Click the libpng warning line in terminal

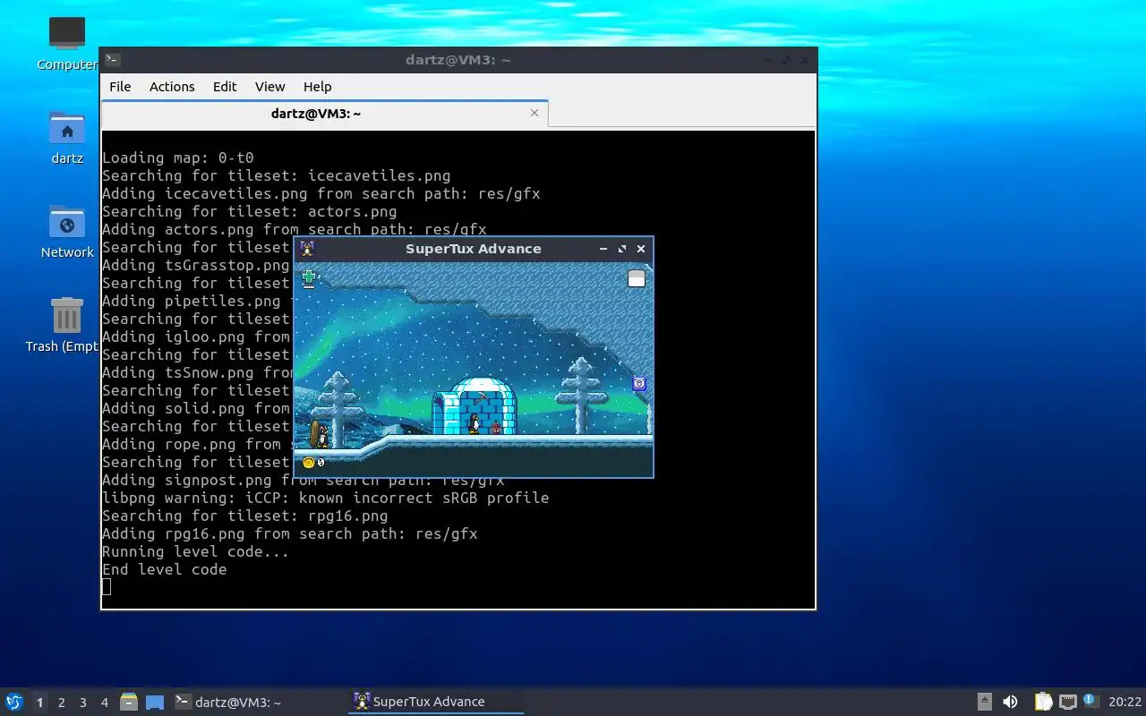click(x=325, y=498)
